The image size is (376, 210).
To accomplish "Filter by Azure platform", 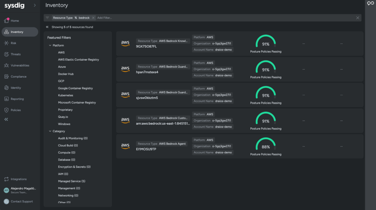I will coord(62,67).
